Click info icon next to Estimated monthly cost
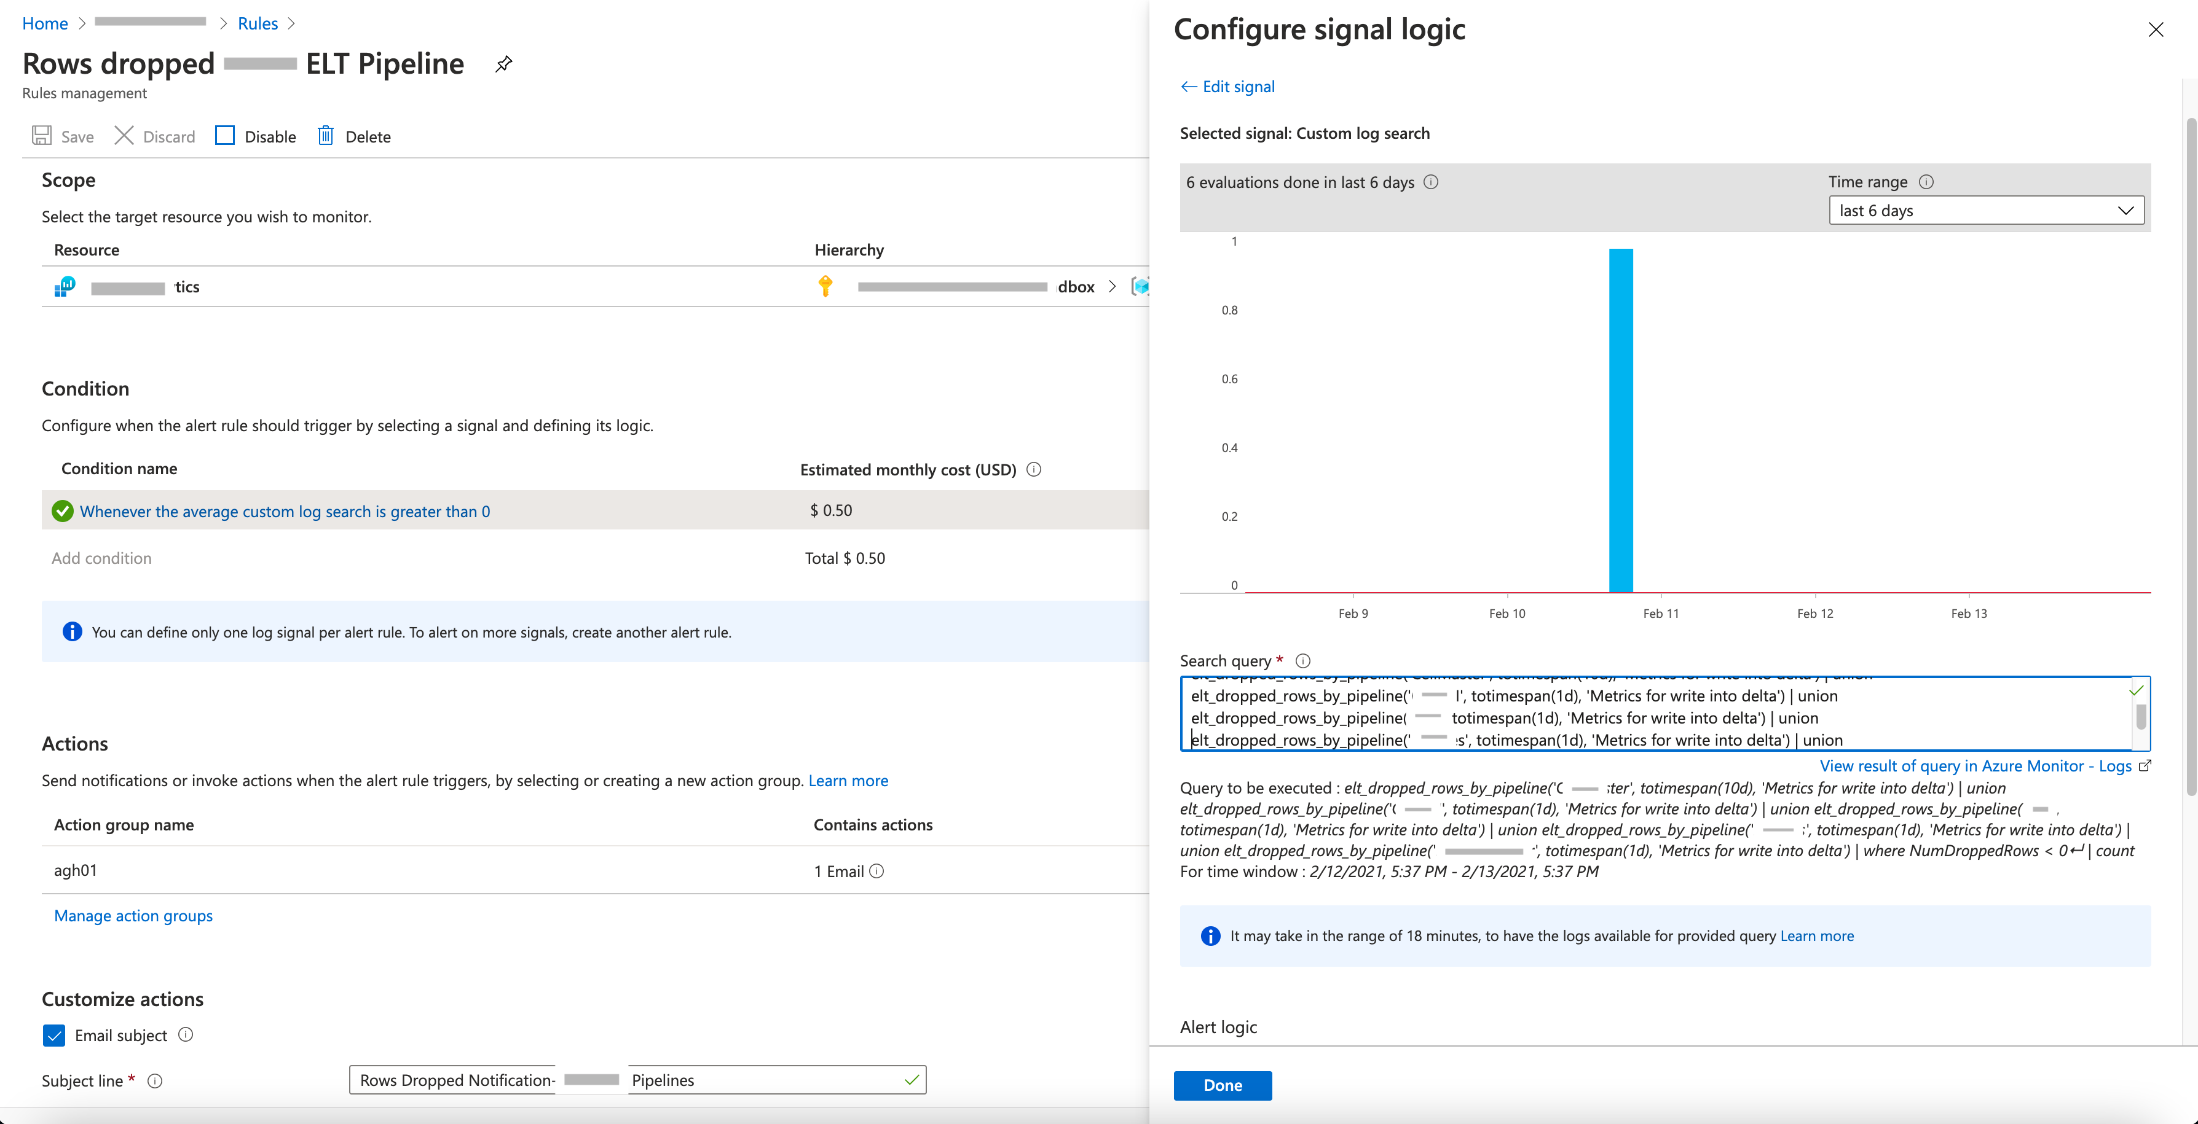Viewport: 2198px width, 1124px height. pos(1033,469)
